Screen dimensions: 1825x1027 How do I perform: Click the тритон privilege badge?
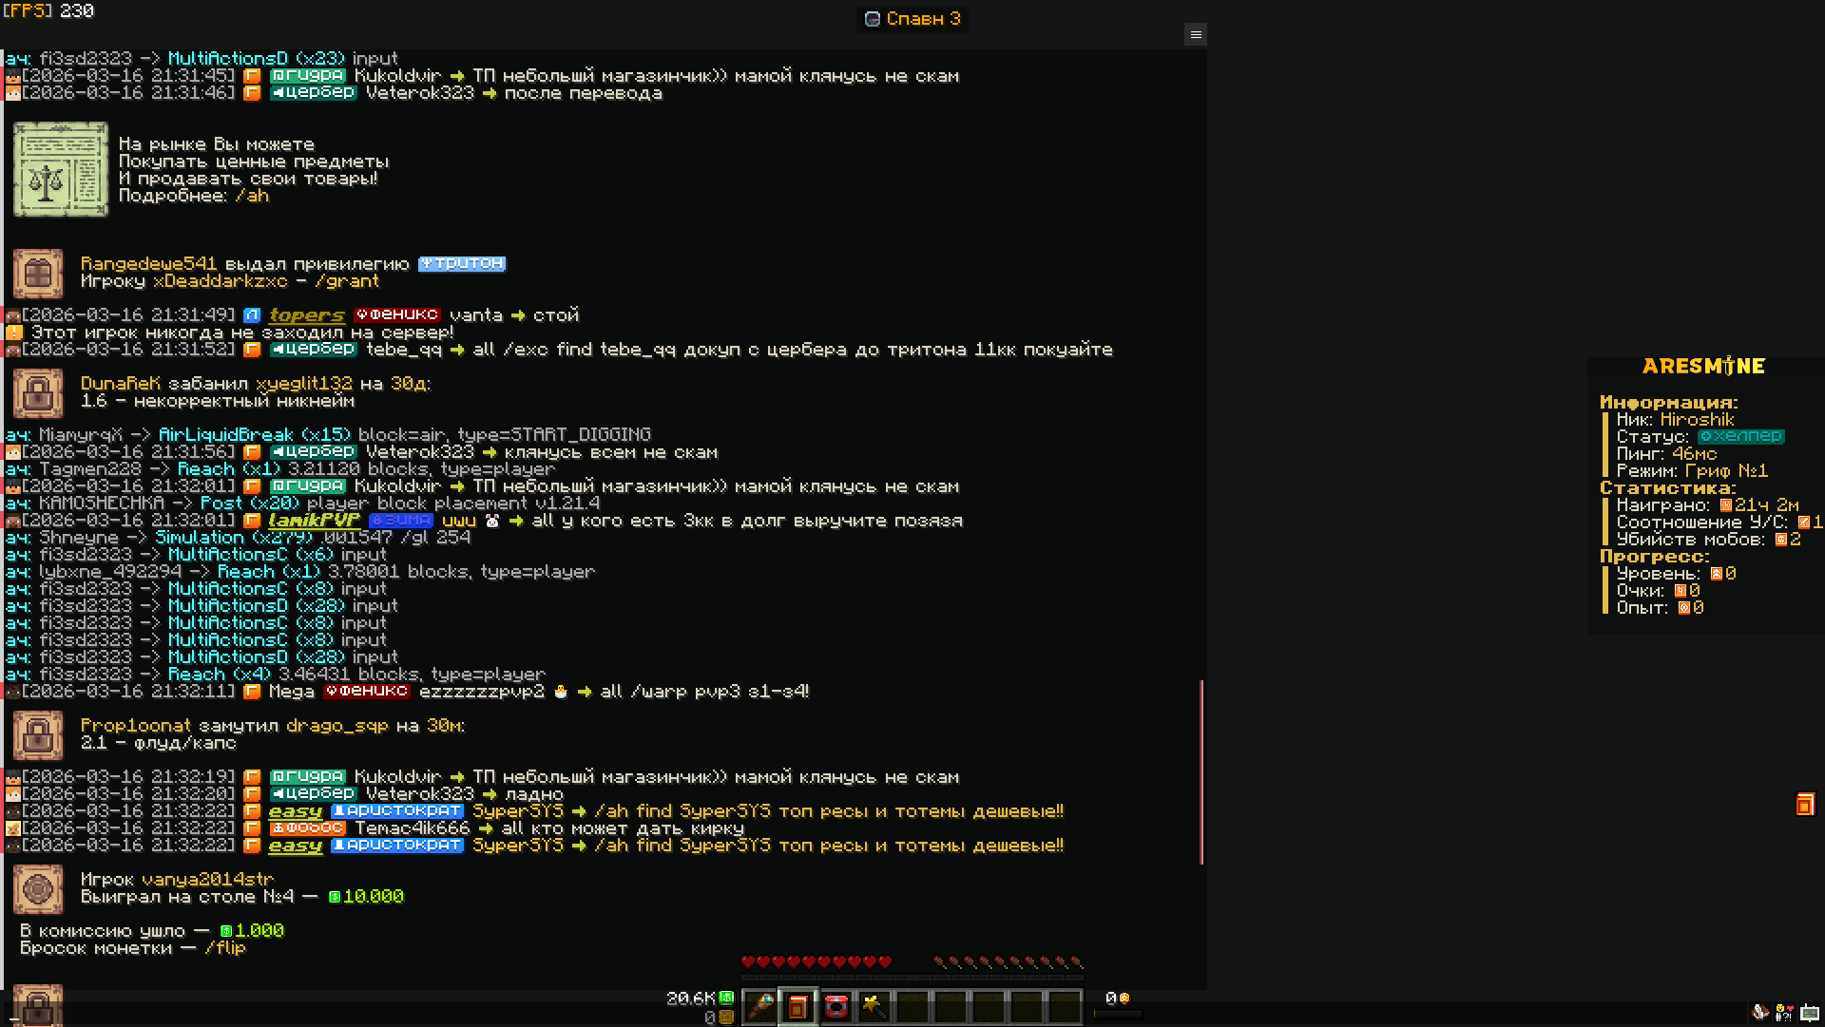(462, 264)
